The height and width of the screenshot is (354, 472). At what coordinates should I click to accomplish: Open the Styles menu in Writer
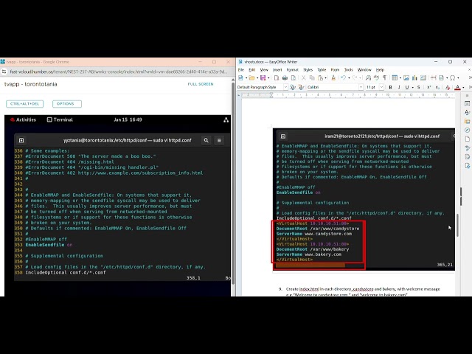point(308,70)
